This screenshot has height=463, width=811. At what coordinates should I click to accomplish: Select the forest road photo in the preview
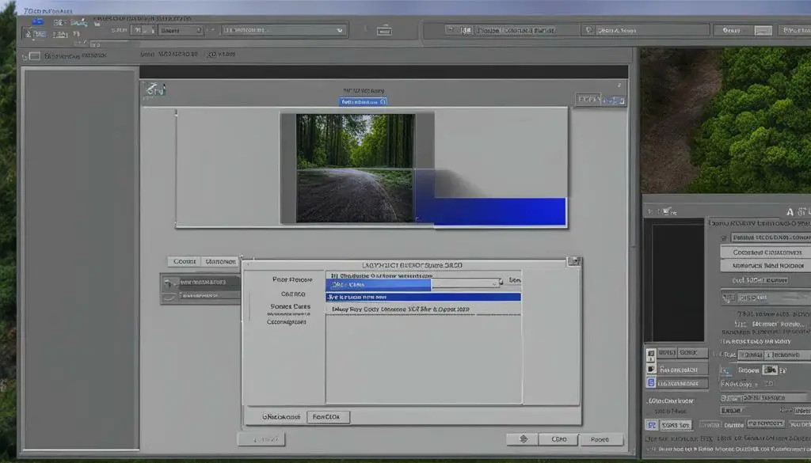pyautogui.click(x=355, y=169)
